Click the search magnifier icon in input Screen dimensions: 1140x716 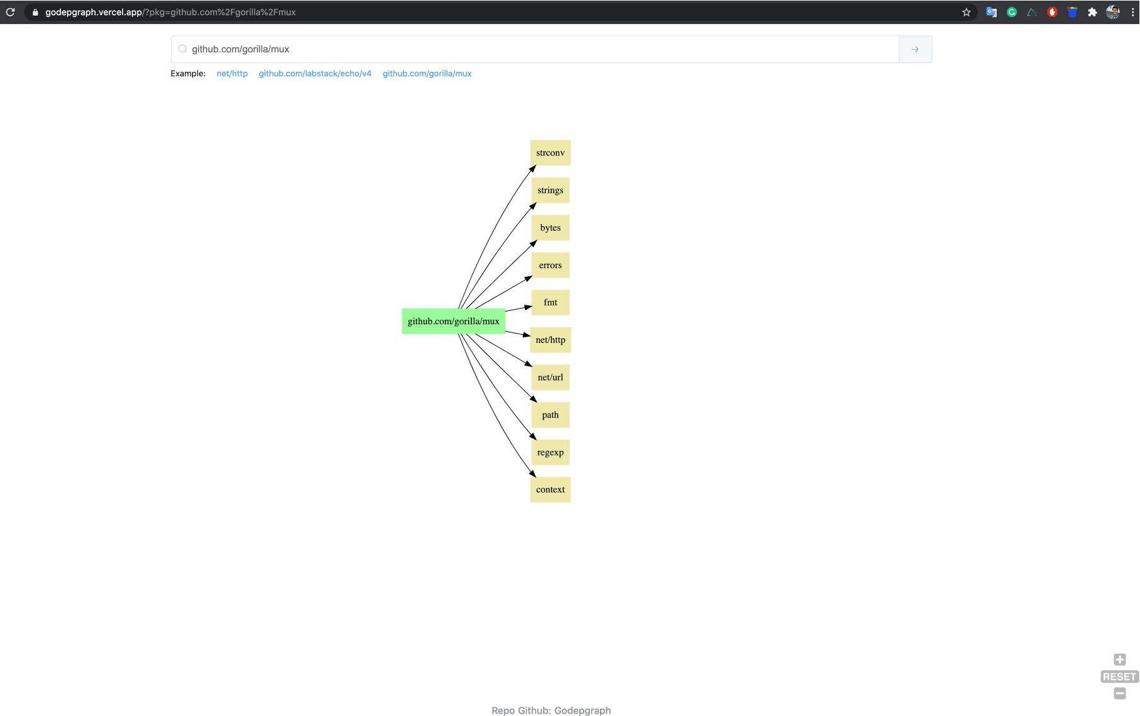(x=182, y=49)
